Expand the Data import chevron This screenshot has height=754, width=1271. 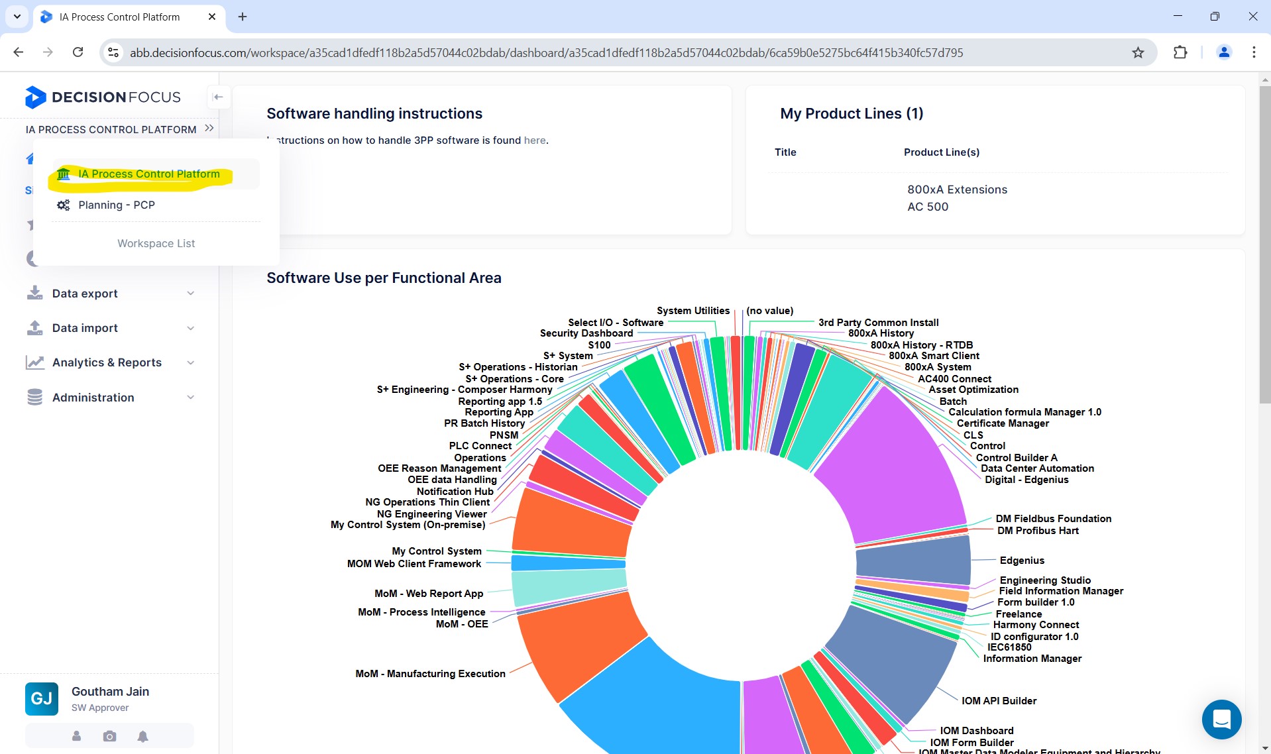click(x=190, y=328)
